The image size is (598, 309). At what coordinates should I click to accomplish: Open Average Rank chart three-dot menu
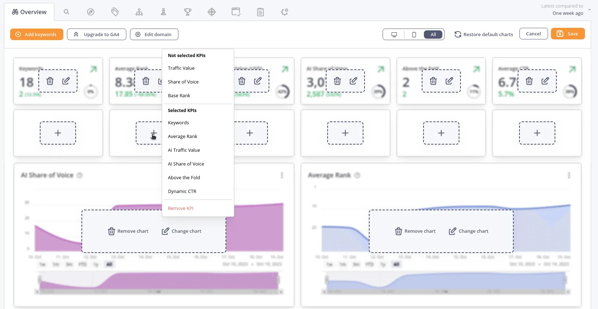pos(569,175)
